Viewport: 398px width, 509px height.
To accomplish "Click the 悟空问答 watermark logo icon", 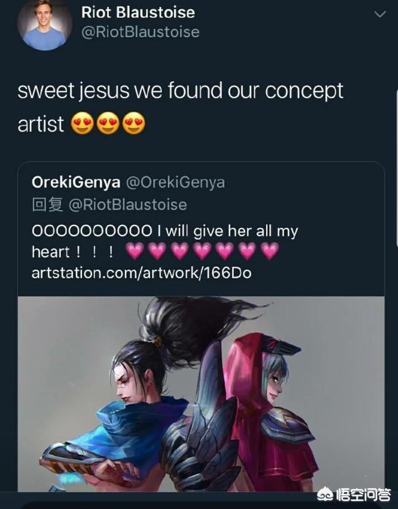I will (x=325, y=495).
